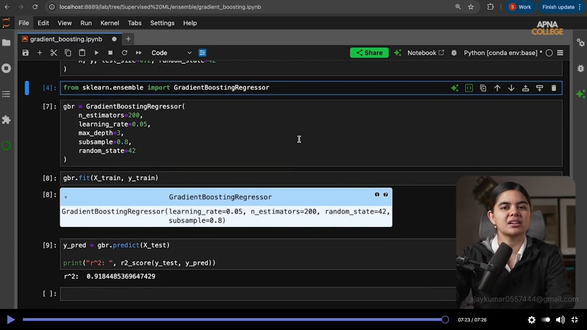Open Notebook in a new window link

pos(426,53)
